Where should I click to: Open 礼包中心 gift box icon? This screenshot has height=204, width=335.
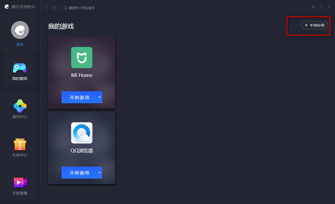20,144
